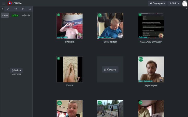Open Поддержка support button
Image resolution: width=188 pixels, height=117 pixels.
(157, 3)
